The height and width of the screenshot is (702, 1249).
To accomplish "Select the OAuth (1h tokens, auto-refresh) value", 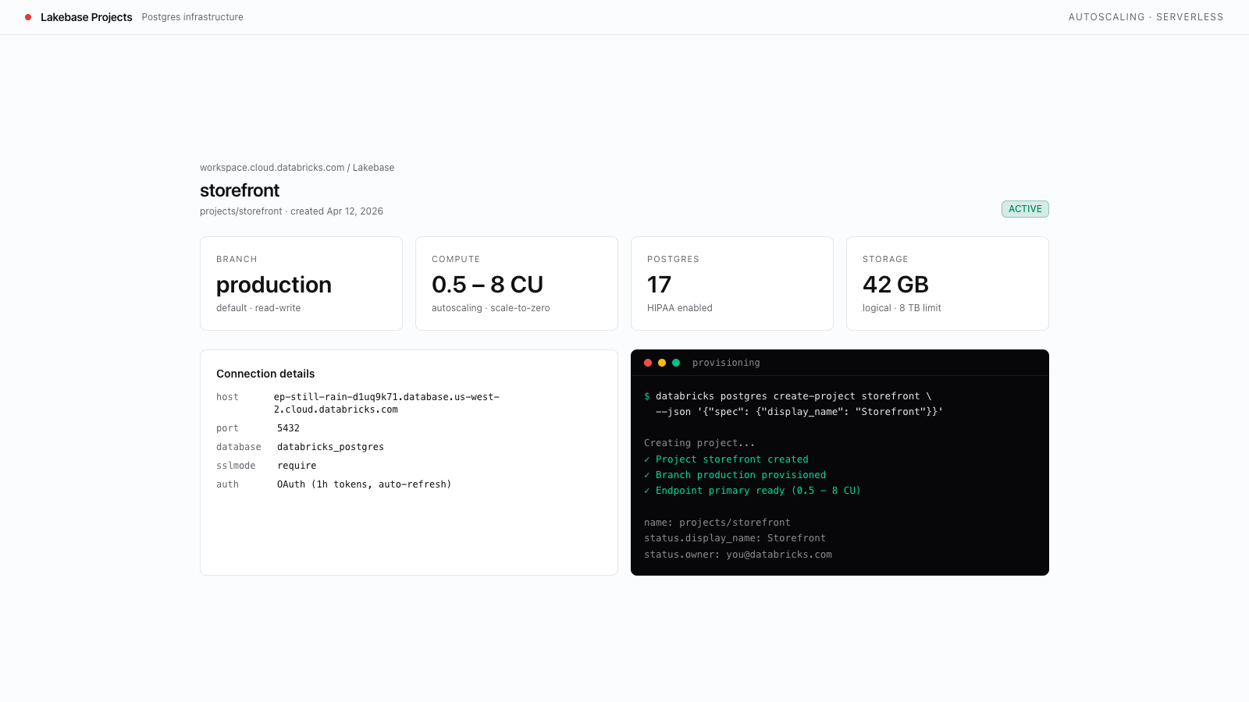I will tap(364, 484).
